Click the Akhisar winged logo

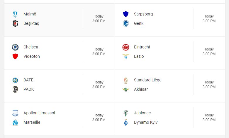click(126, 89)
